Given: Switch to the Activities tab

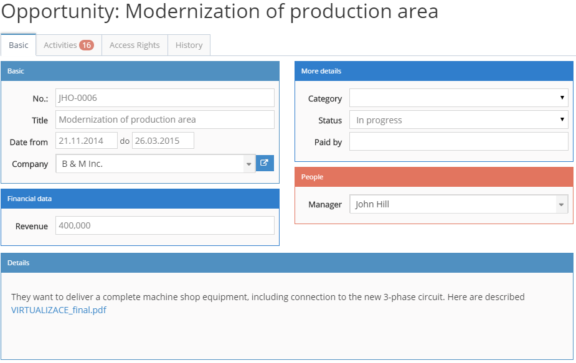Looking at the screenshot, I should point(68,45).
